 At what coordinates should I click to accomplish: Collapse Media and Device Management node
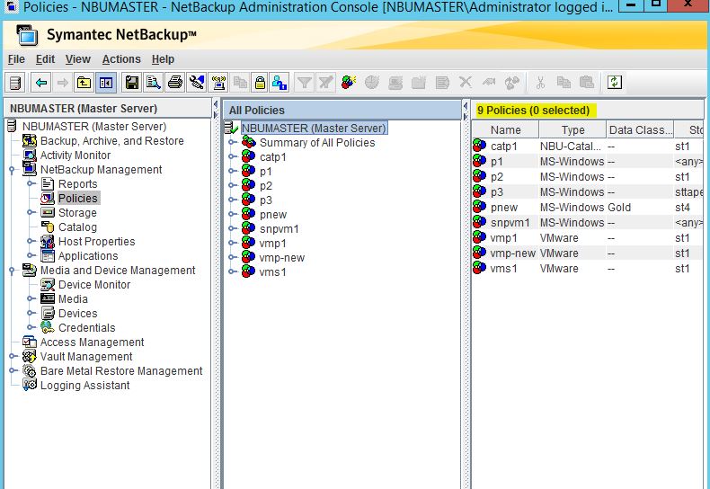pos(13,271)
